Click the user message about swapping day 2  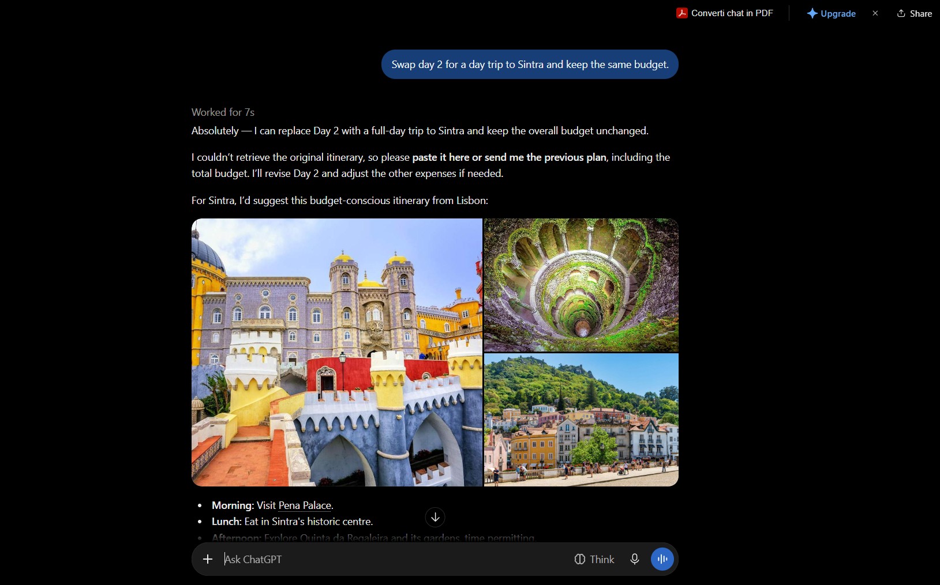tap(530, 65)
